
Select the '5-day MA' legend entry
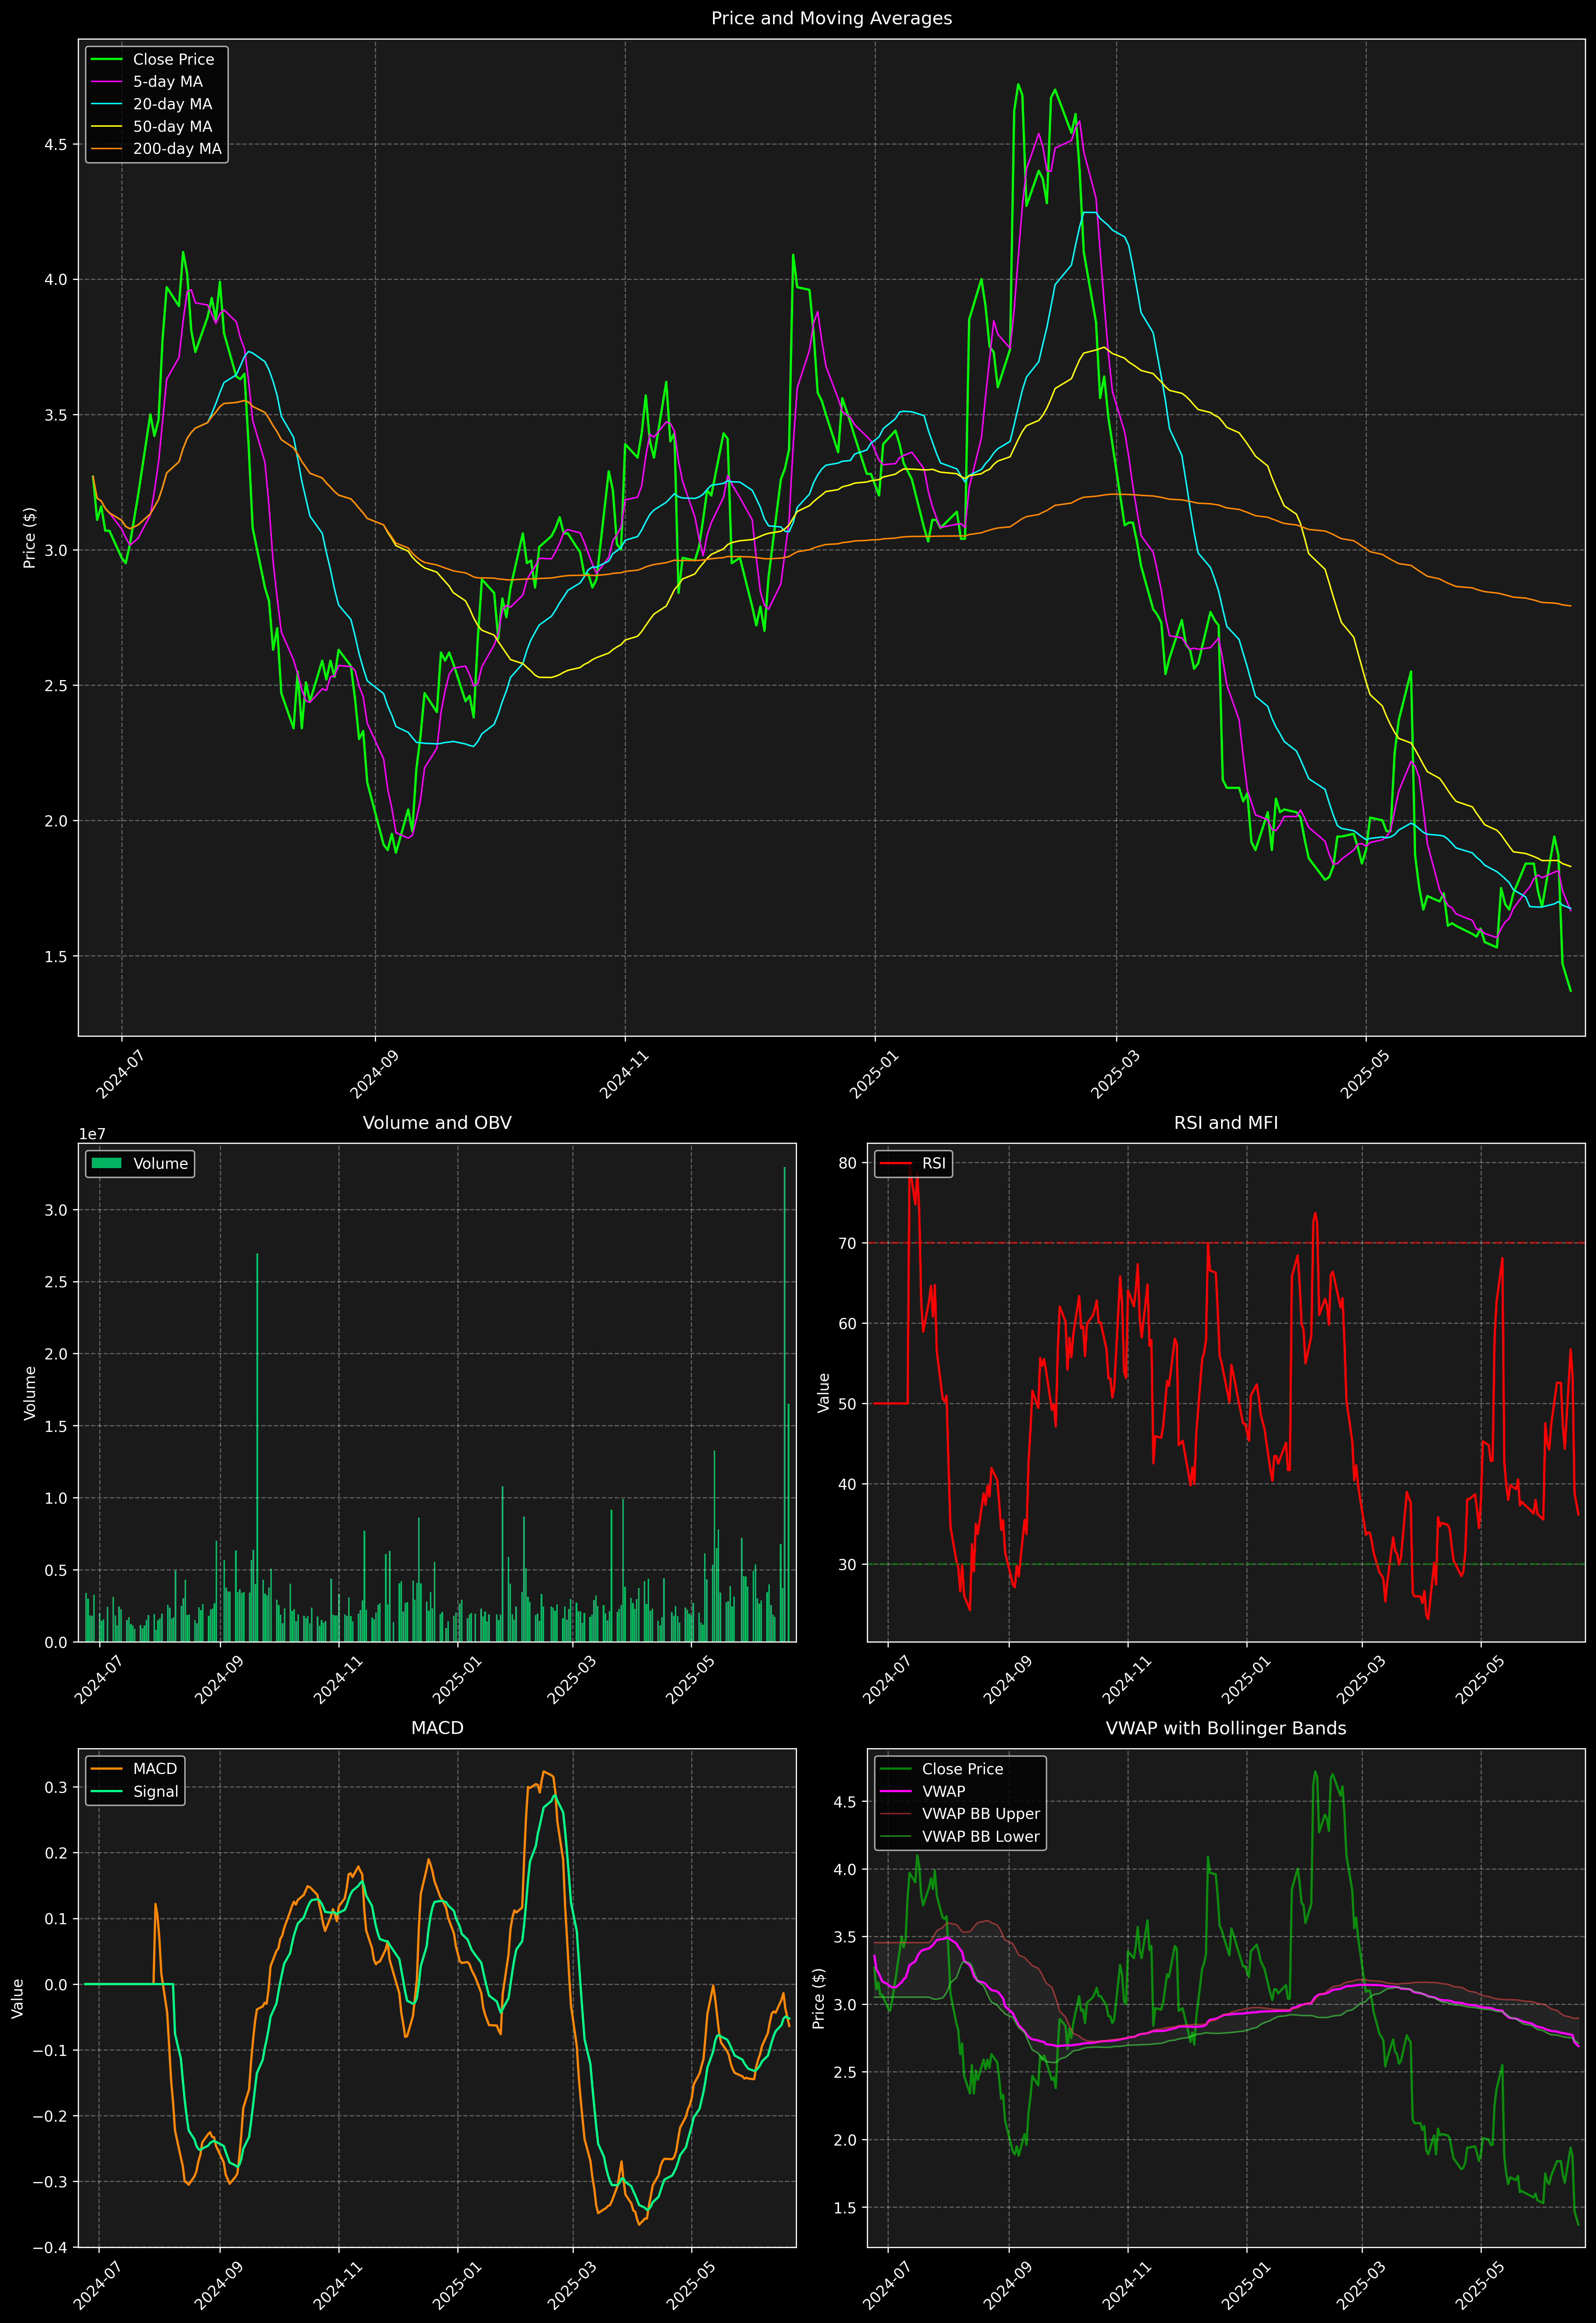[x=168, y=82]
